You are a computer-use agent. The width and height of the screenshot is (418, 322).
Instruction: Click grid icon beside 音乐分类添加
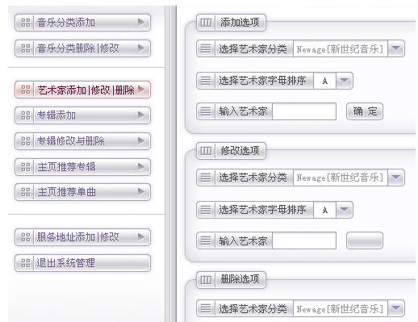click(26, 23)
